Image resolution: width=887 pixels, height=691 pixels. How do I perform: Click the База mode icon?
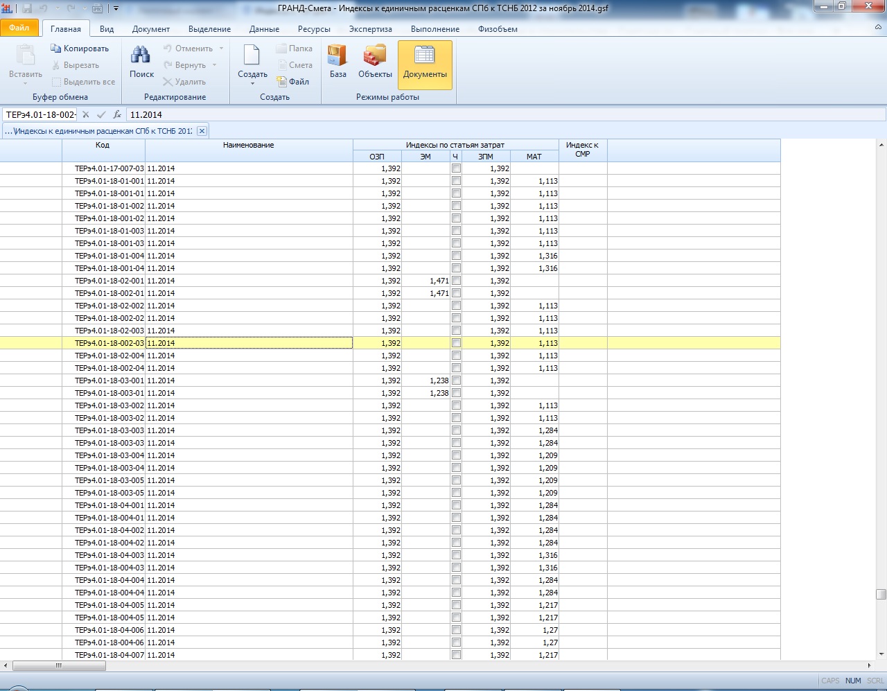(337, 62)
